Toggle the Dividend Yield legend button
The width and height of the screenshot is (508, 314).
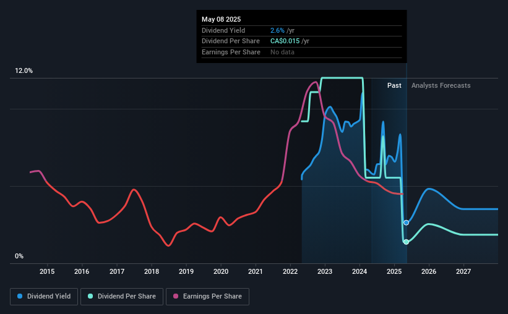[x=44, y=297]
